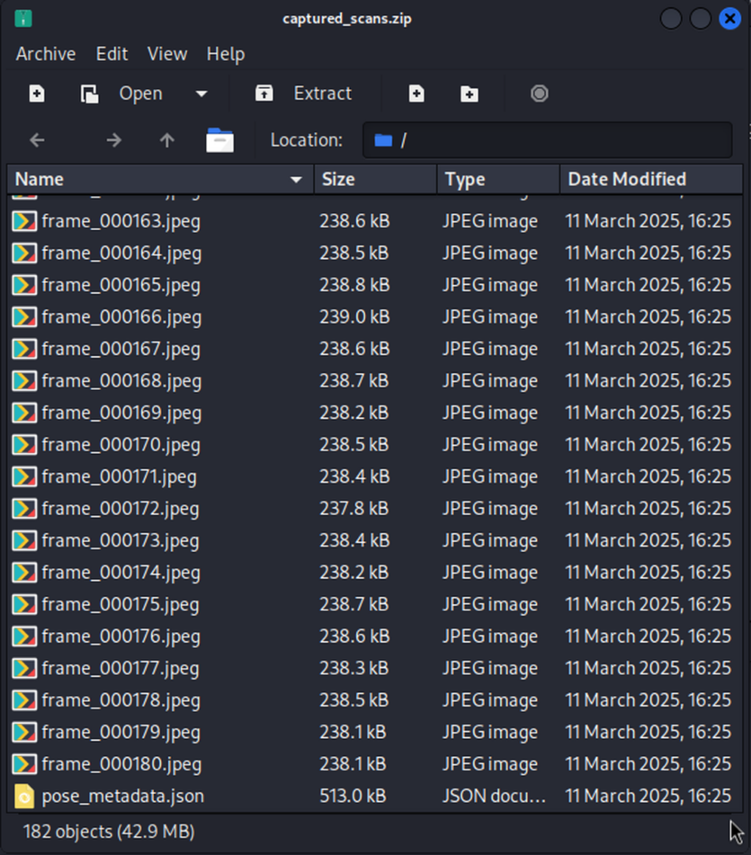Click the stop operation icon
This screenshot has width=751, height=855.
pos(539,94)
